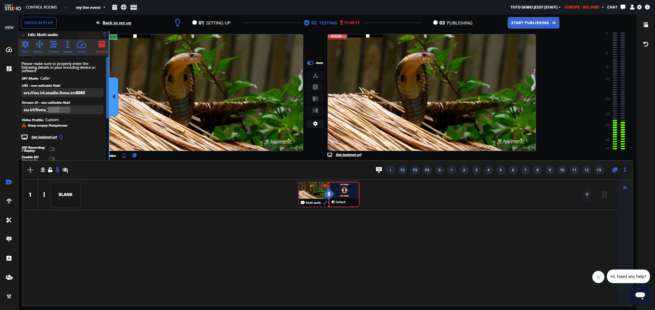Viewport: 655px width, 310px height.
Task: Click the audio level meter
Action: click(x=618, y=91)
